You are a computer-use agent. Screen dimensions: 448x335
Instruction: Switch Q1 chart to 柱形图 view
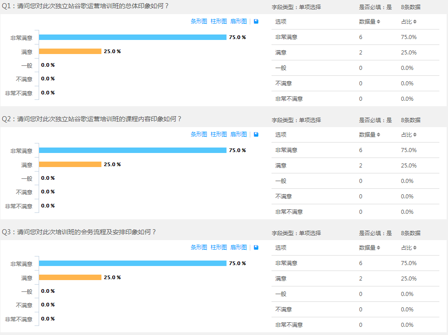click(219, 21)
